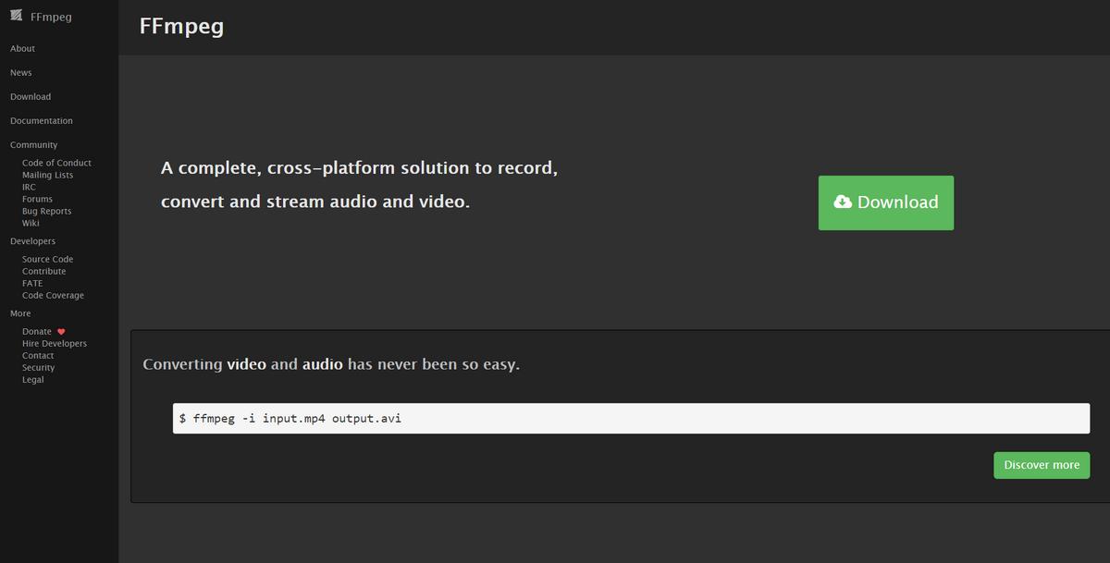
Task: Visit the Code of Conduct page
Action: coord(56,162)
